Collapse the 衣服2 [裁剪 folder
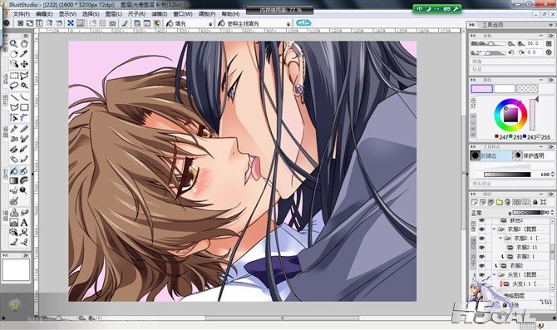Image resolution: width=557 pixels, height=330 pixels. click(494, 229)
